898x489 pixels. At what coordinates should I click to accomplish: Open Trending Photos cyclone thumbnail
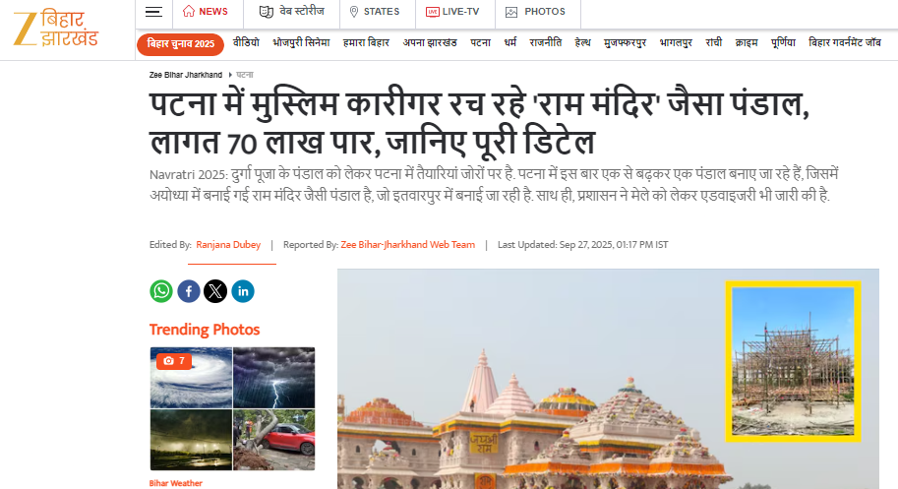coord(190,378)
